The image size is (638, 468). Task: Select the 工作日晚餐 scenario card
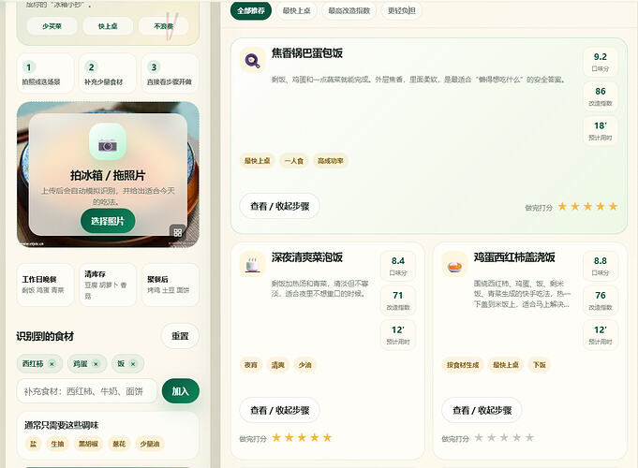click(45, 285)
